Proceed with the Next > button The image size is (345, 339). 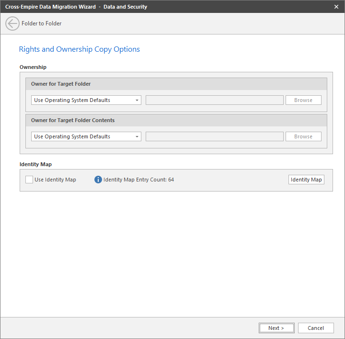pos(276,328)
